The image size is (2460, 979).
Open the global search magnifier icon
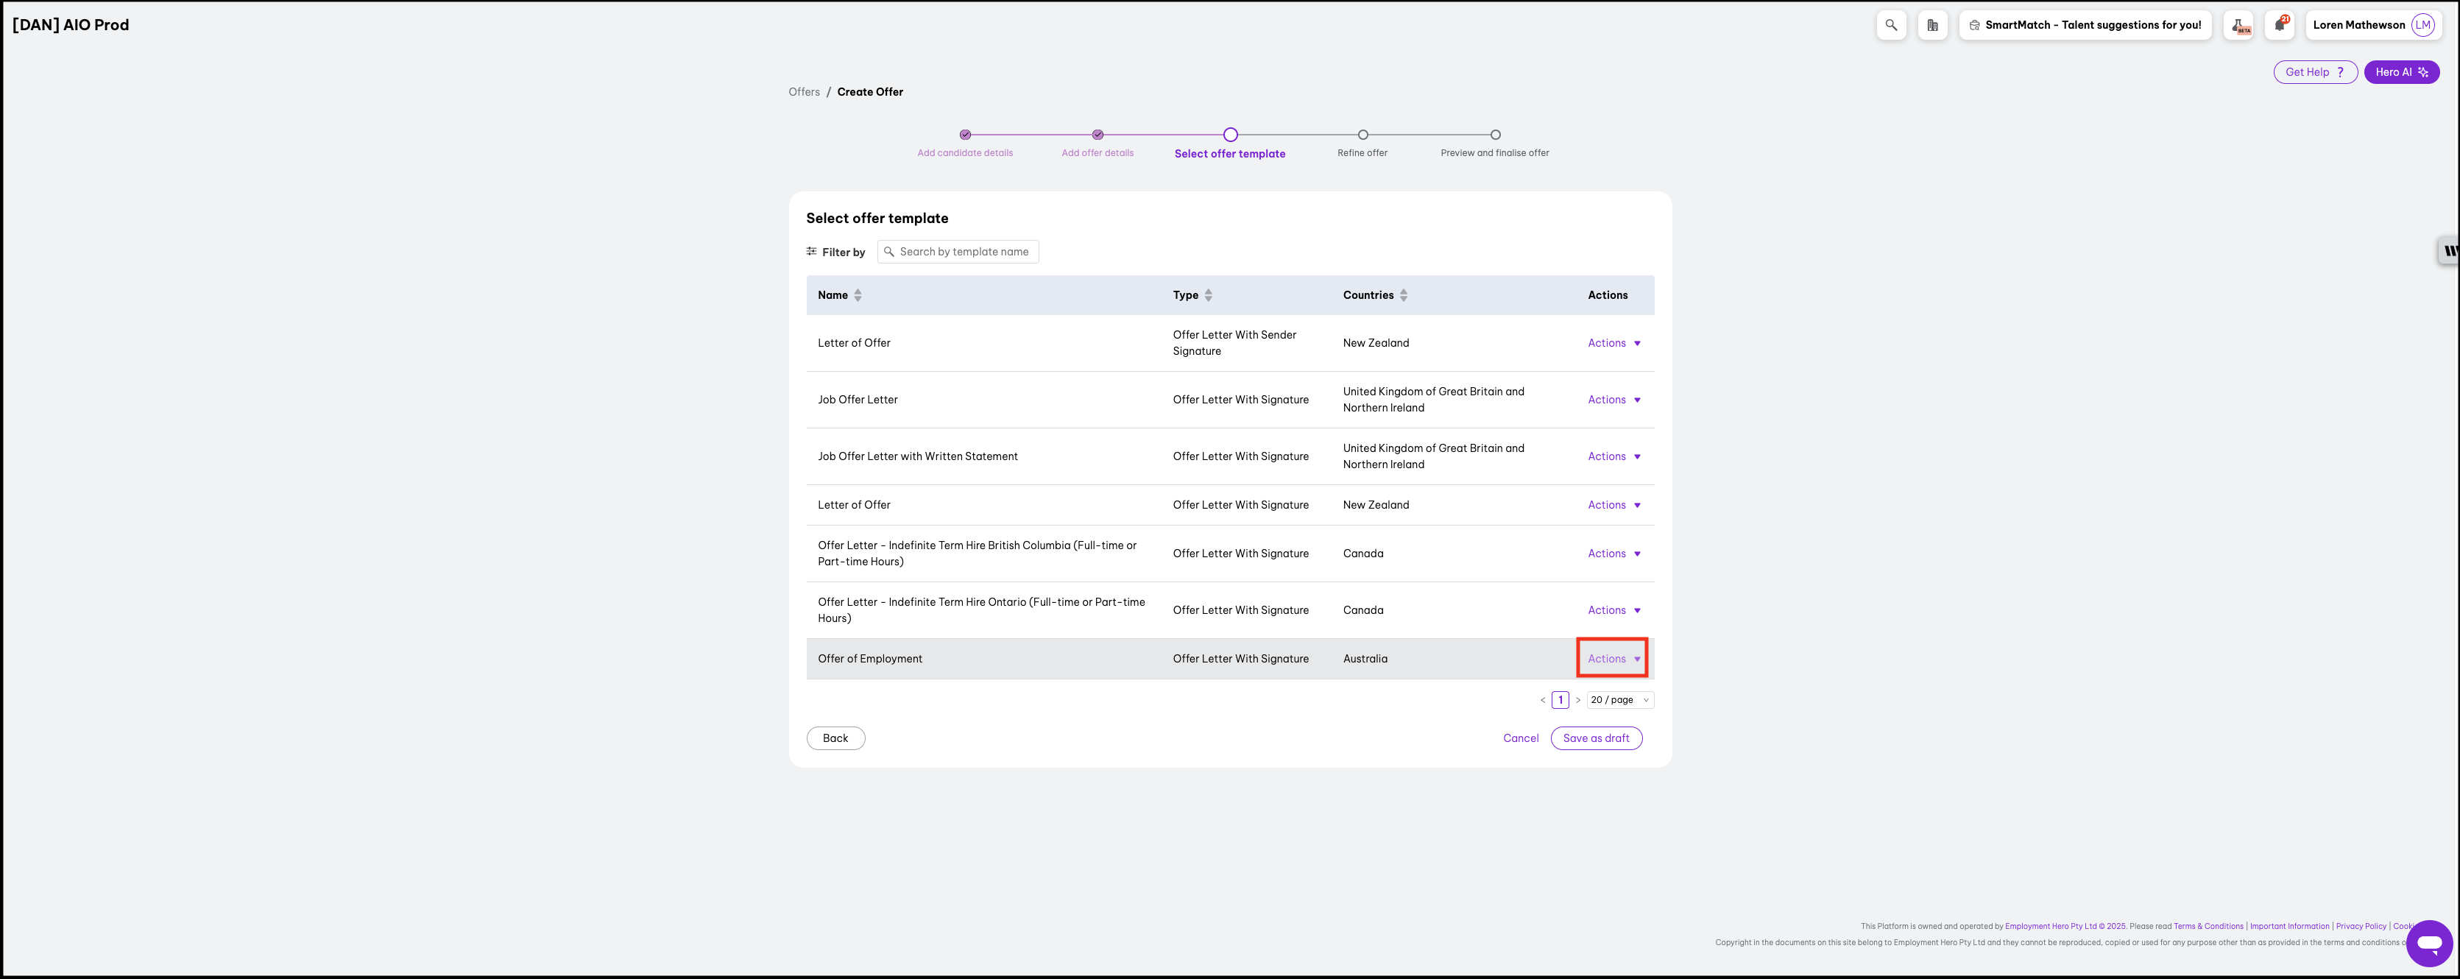click(1891, 25)
